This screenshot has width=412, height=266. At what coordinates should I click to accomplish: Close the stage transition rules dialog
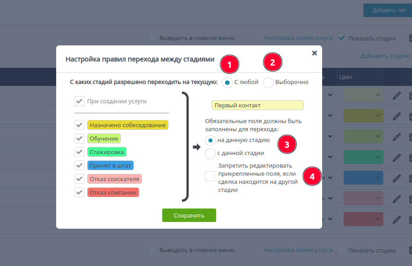pyautogui.click(x=315, y=53)
